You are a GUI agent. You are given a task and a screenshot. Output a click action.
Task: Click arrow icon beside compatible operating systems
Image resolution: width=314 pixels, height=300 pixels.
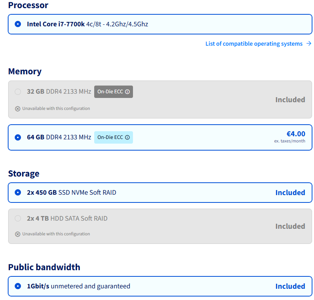[x=309, y=44]
